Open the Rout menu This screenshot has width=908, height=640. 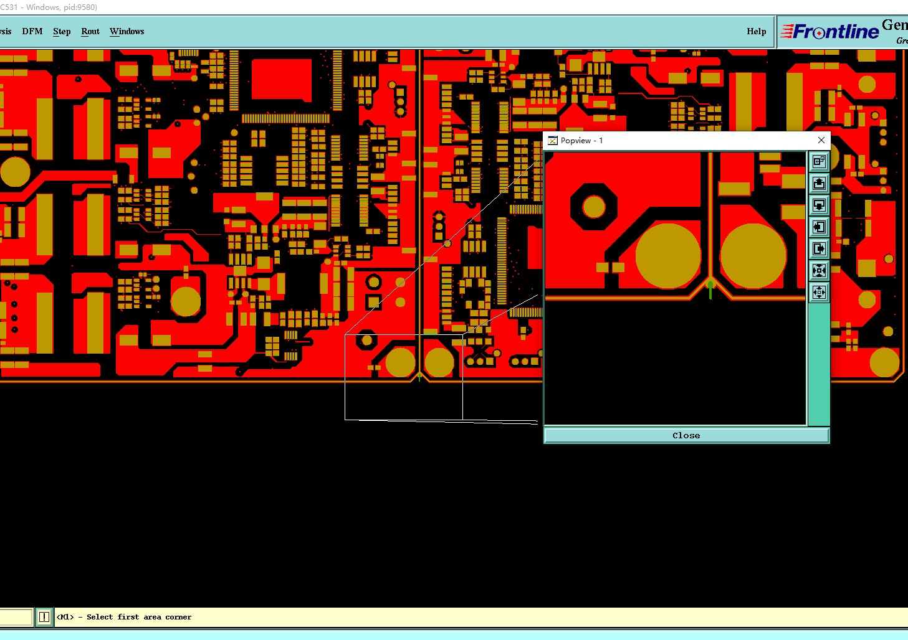90,31
